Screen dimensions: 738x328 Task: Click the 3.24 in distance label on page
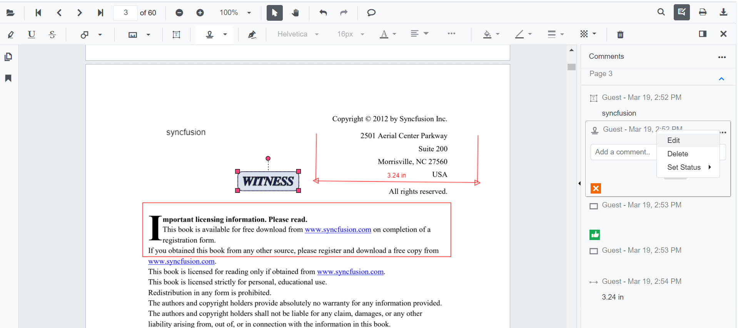[x=396, y=176]
